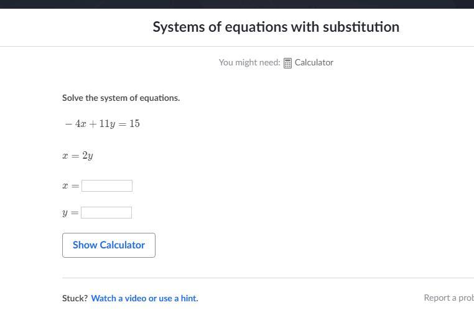Image resolution: width=474 pixels, height=315 pixels.
Task: Click the 'x =' label before the input
Action: pyautogui.click(x=70, y=186)
